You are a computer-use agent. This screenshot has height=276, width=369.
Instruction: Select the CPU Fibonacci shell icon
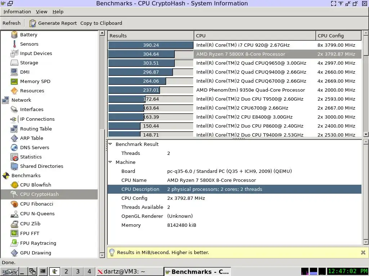click(x=14, y=204)
